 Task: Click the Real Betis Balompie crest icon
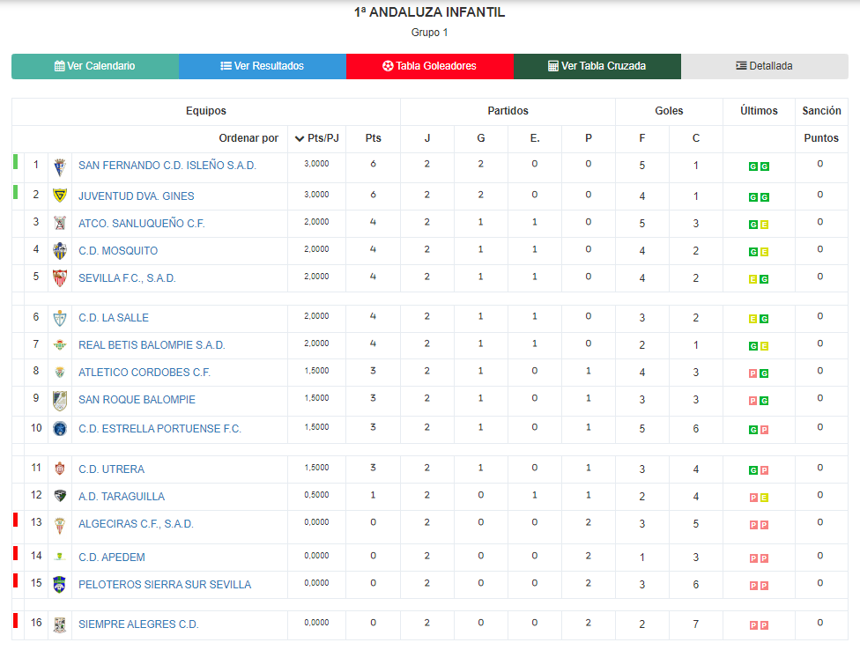pos(60,345)
